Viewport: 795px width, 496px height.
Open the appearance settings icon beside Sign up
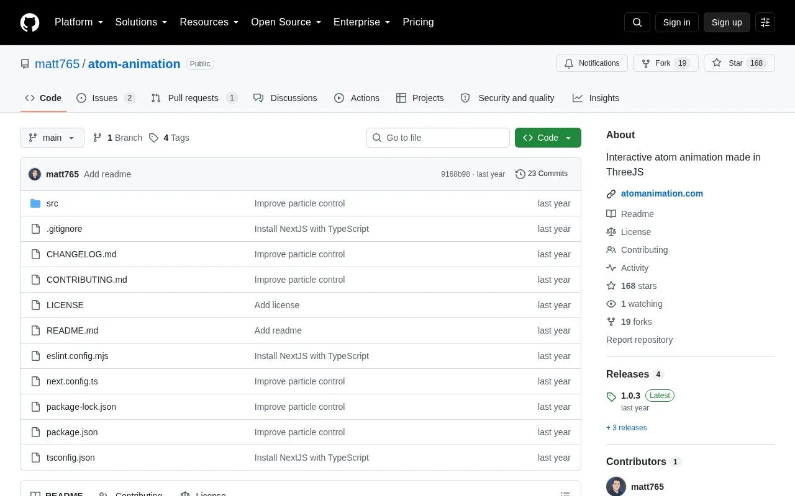(765, 22)
